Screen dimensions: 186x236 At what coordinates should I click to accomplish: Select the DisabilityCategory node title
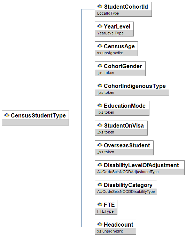pyautogui.click(x=128, y=185)
